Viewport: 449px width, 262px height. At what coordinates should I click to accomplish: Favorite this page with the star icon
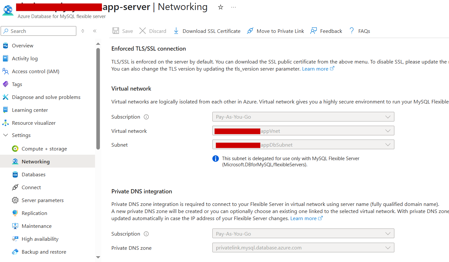pos(220,7)
